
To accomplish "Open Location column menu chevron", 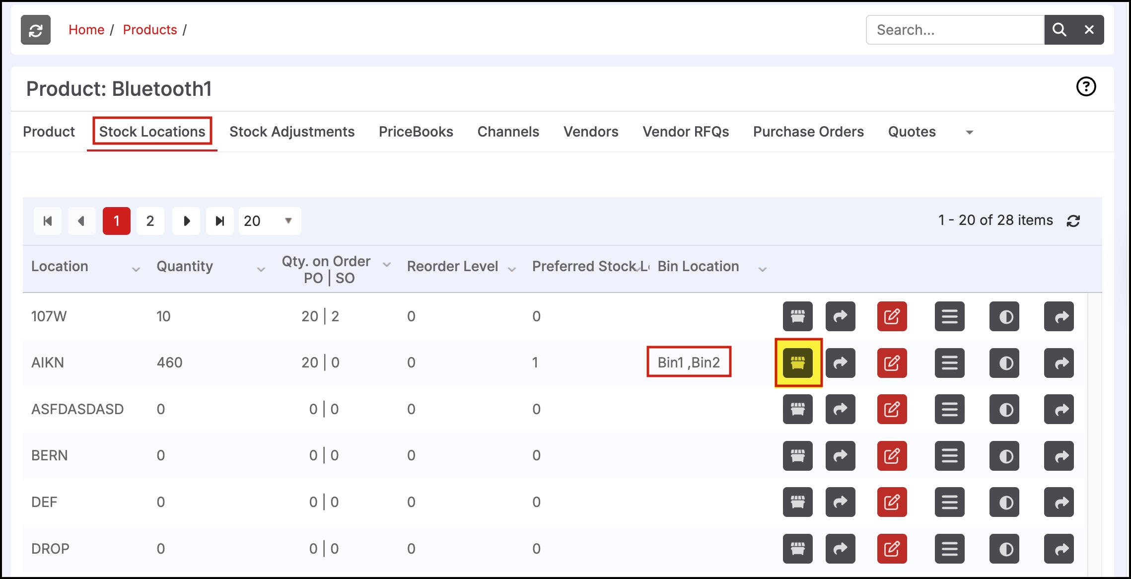I will [136, 269].
